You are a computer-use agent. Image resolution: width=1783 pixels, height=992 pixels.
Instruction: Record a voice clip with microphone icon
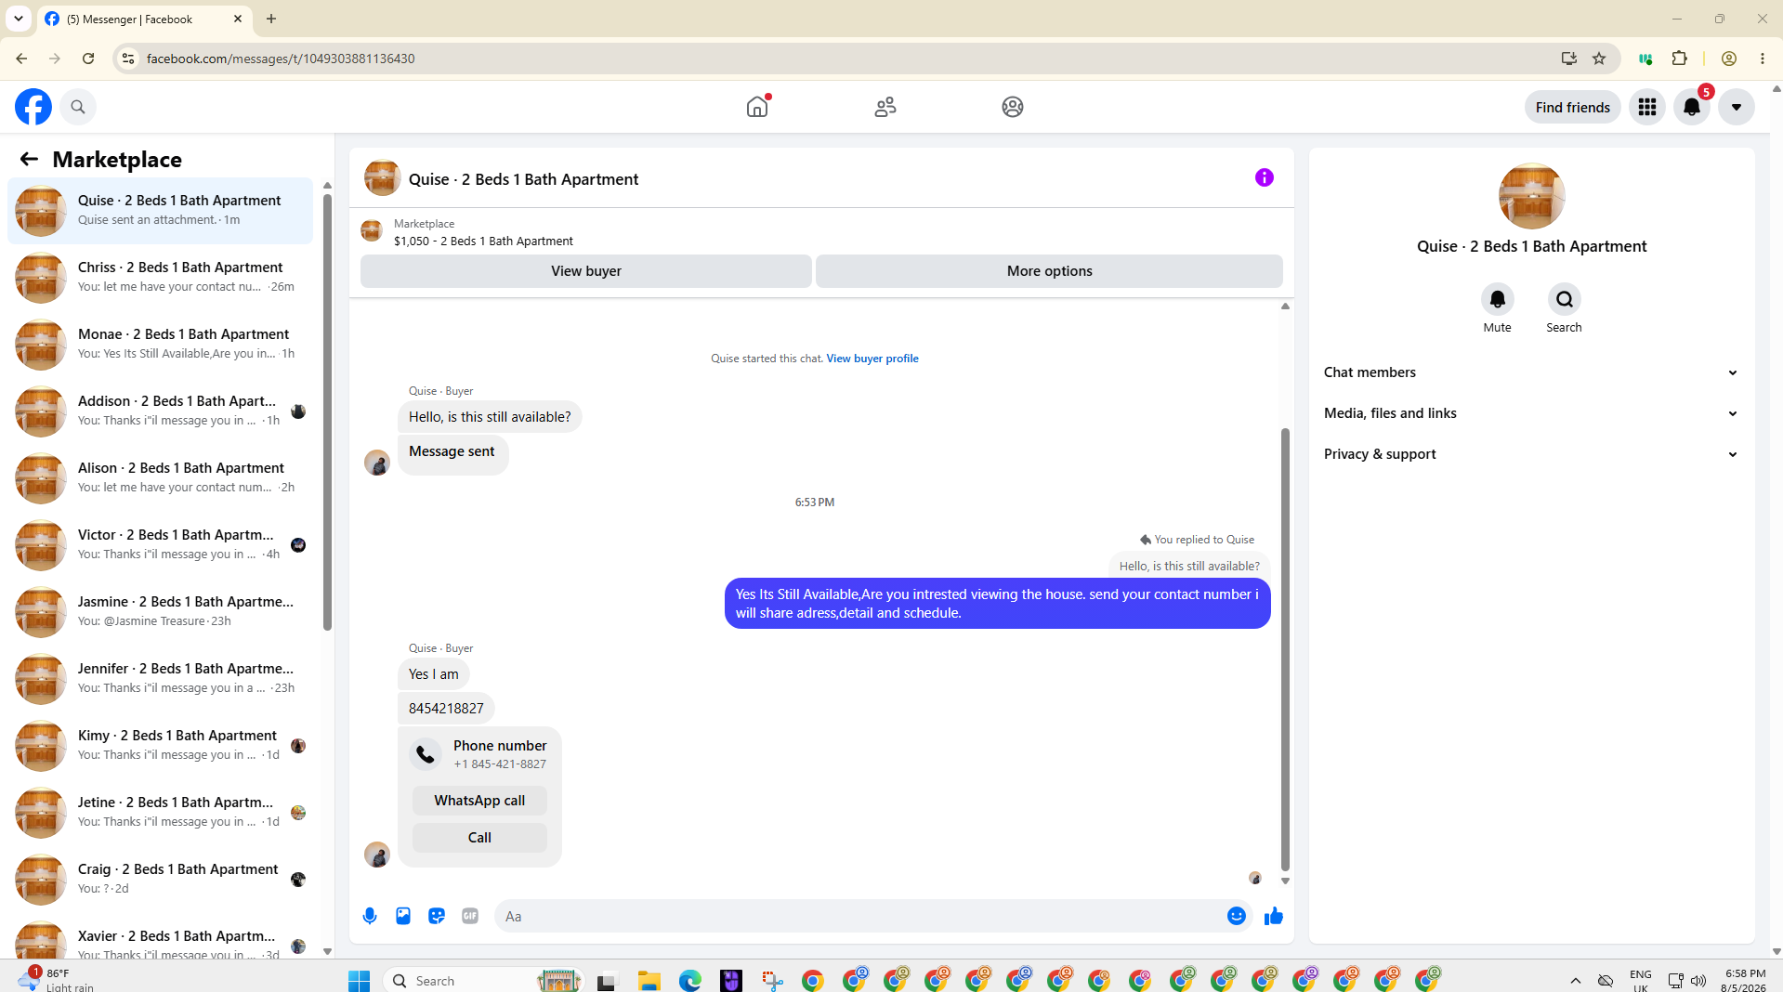(x=370, y=916)
